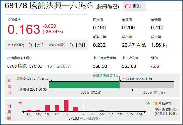Click the price change -0.069
The image size is (183, 125).
tap(49, 26)
